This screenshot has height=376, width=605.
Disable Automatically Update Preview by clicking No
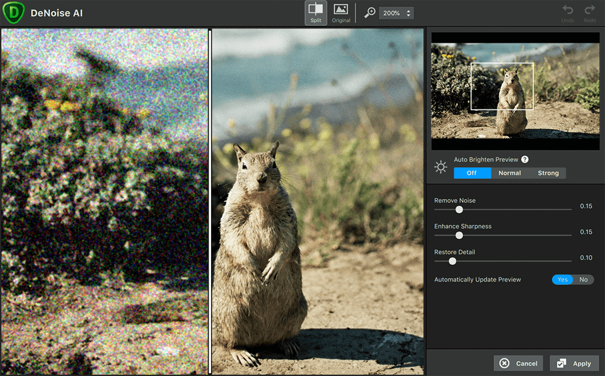click(x=584, y=280)
